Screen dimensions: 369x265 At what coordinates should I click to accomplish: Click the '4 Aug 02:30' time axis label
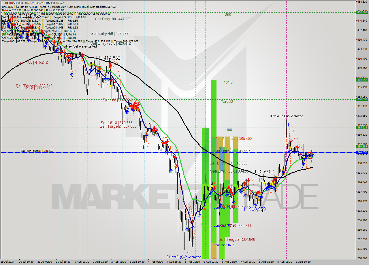155,262
